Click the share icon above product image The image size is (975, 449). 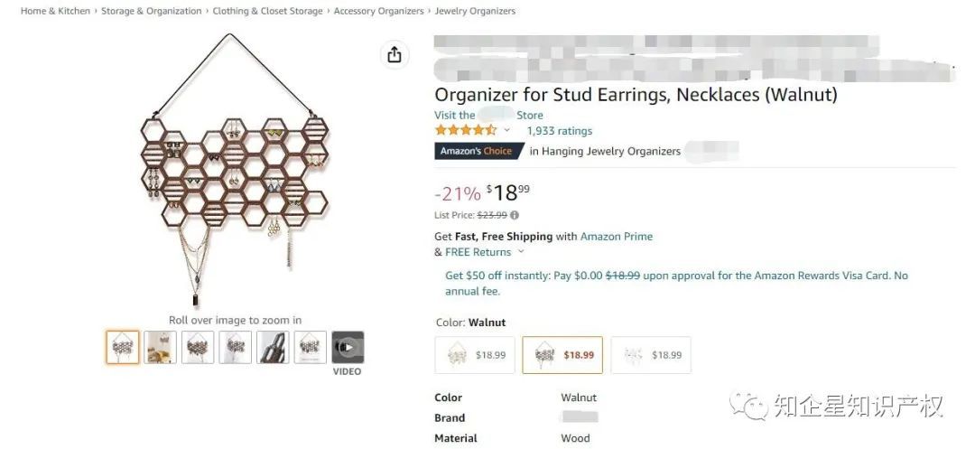pos(394,55)
